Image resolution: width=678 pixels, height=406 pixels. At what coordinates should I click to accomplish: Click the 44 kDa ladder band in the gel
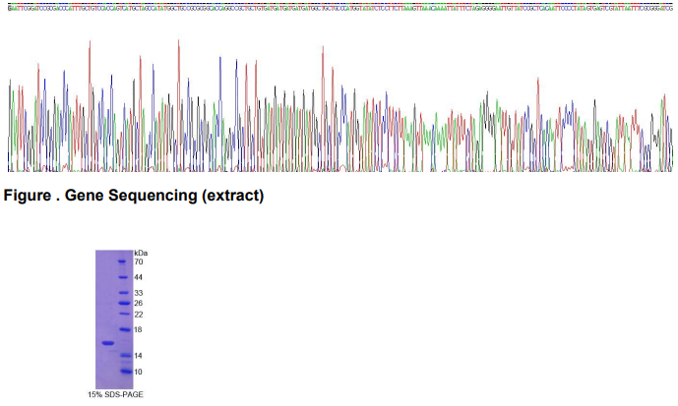tap(123, 277)
